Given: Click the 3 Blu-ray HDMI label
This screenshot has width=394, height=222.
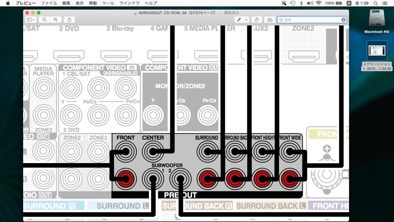Looking at the screenshot, I should point(120,29).
